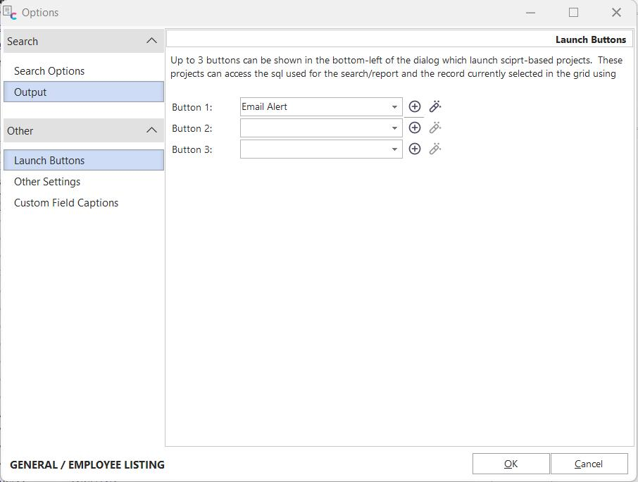Image resolution: width=638 pixels, height=482 pixels.
Task: Click the add icon beside Button 1
Action: point(415,106)
